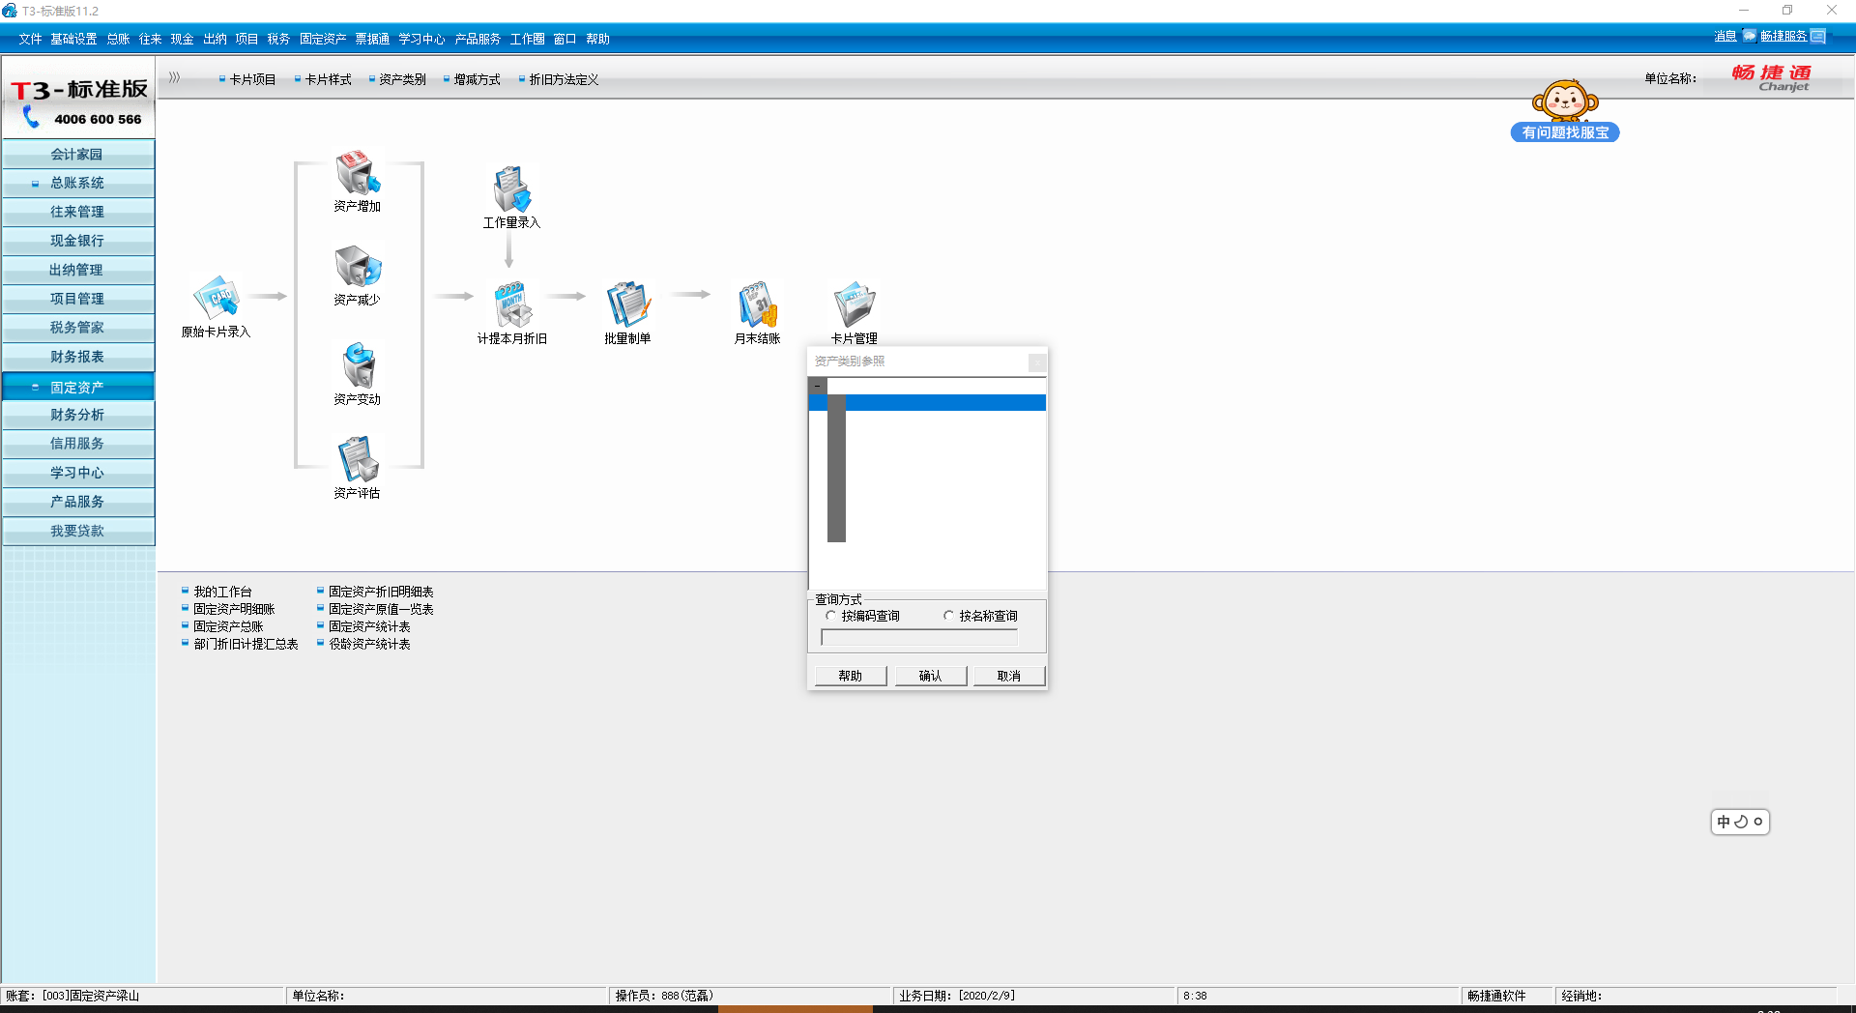Collapse the toolbar with the ))) arrows
The height and width of the screenshot is (1013, 1856).
(x=174, y=77)
